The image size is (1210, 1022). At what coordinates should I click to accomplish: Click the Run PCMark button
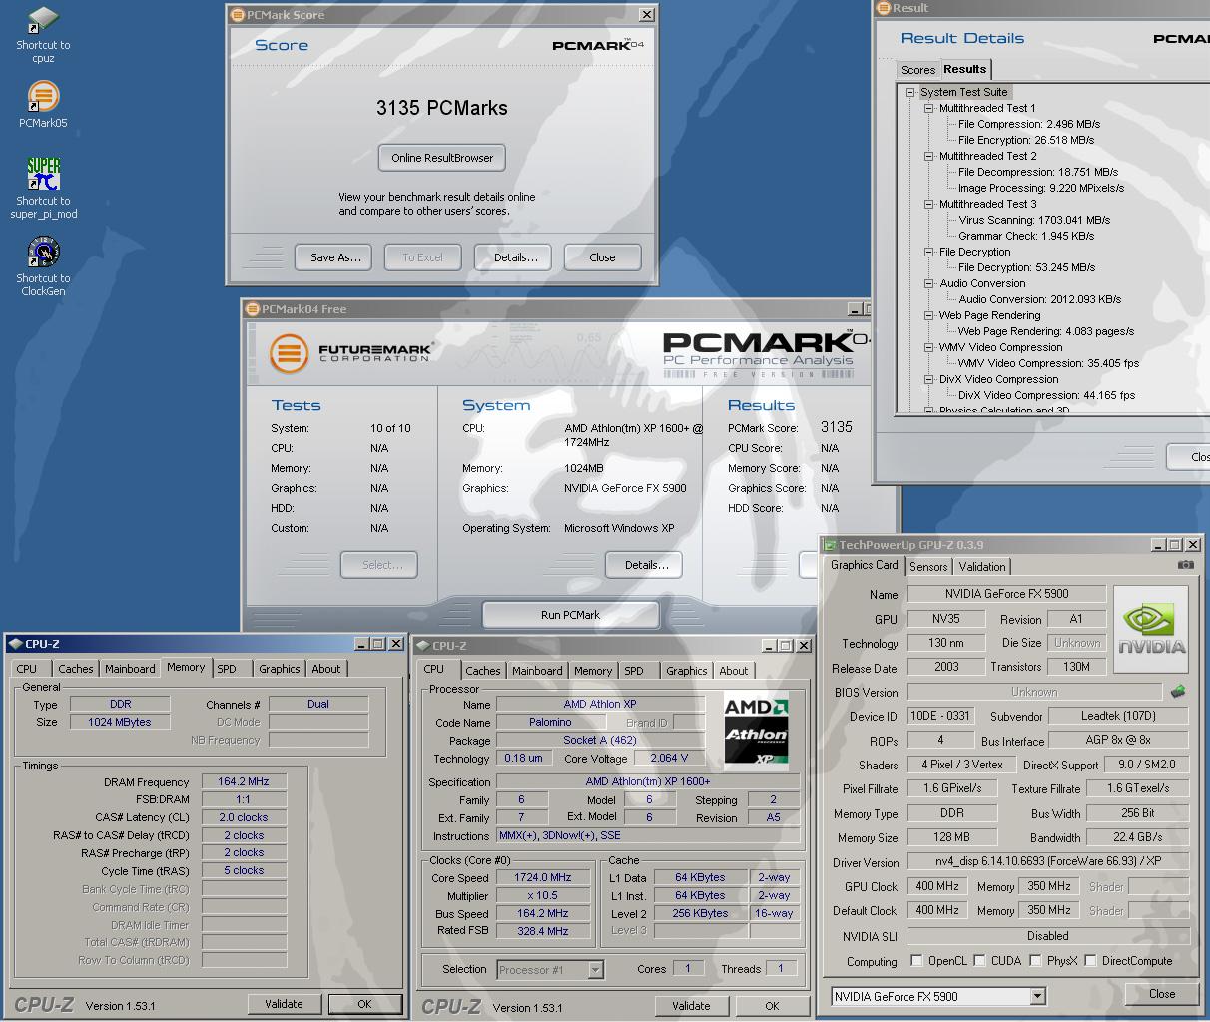tap(570, 615)
